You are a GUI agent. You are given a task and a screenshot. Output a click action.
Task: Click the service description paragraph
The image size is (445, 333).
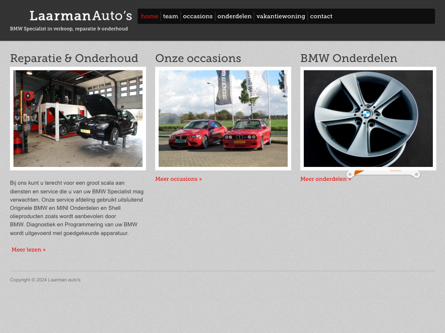[x=76, y=208]
